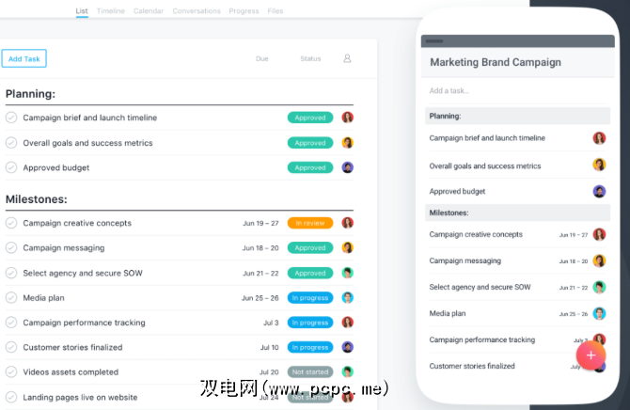Open In progress status of Campaign performance tracking
Image resolution: width=630 pixels, height=410 pixels.
tap(310, 323)
